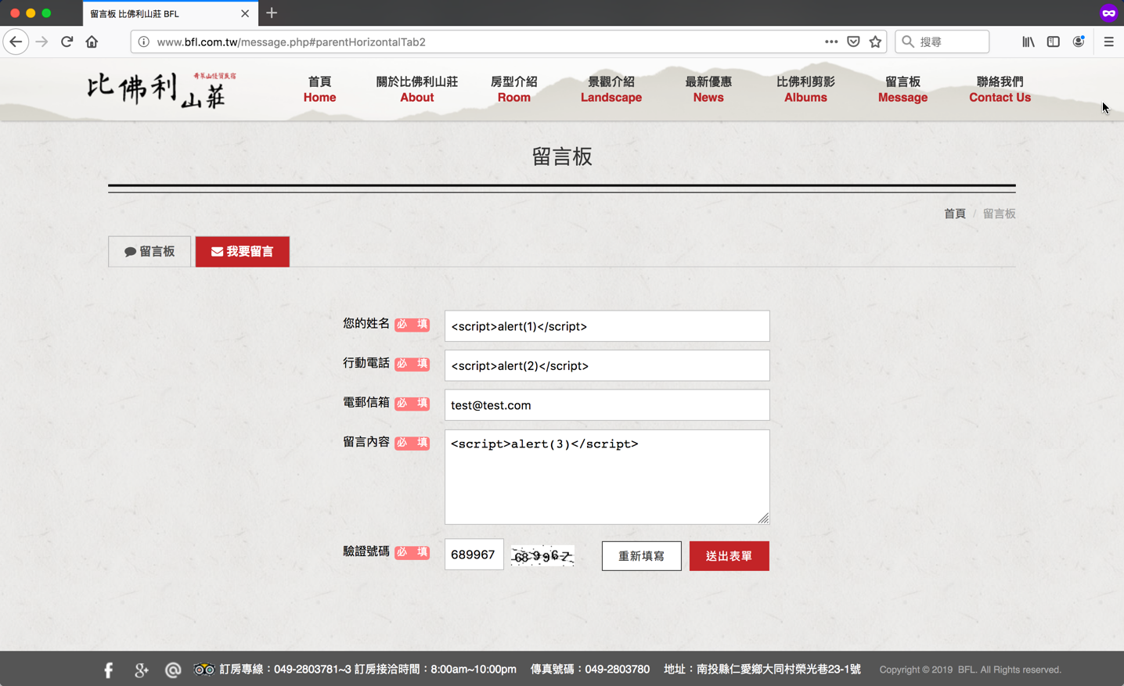Open the 首頁 Home menu item
1124x686 pixels.
319,89
